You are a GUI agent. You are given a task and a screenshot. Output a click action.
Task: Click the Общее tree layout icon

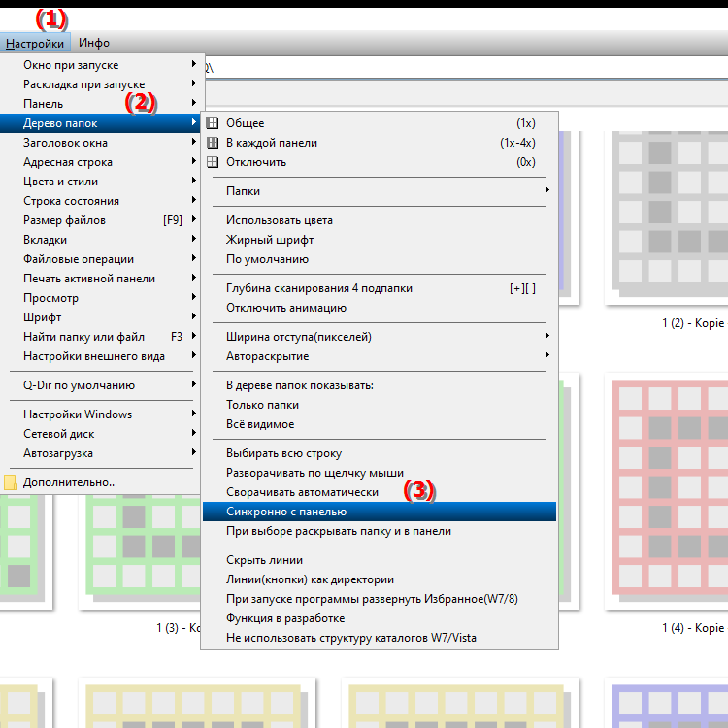(x=213, y=123)
